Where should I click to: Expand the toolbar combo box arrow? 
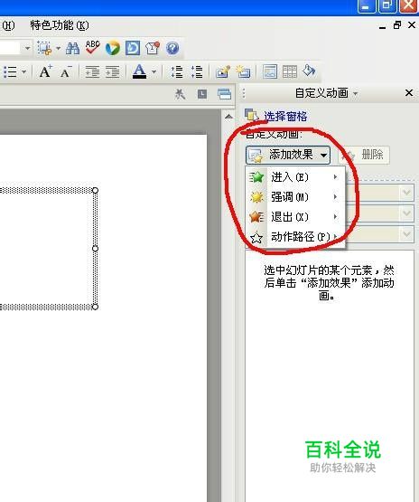pyautogui.click(x=27, y=48)
